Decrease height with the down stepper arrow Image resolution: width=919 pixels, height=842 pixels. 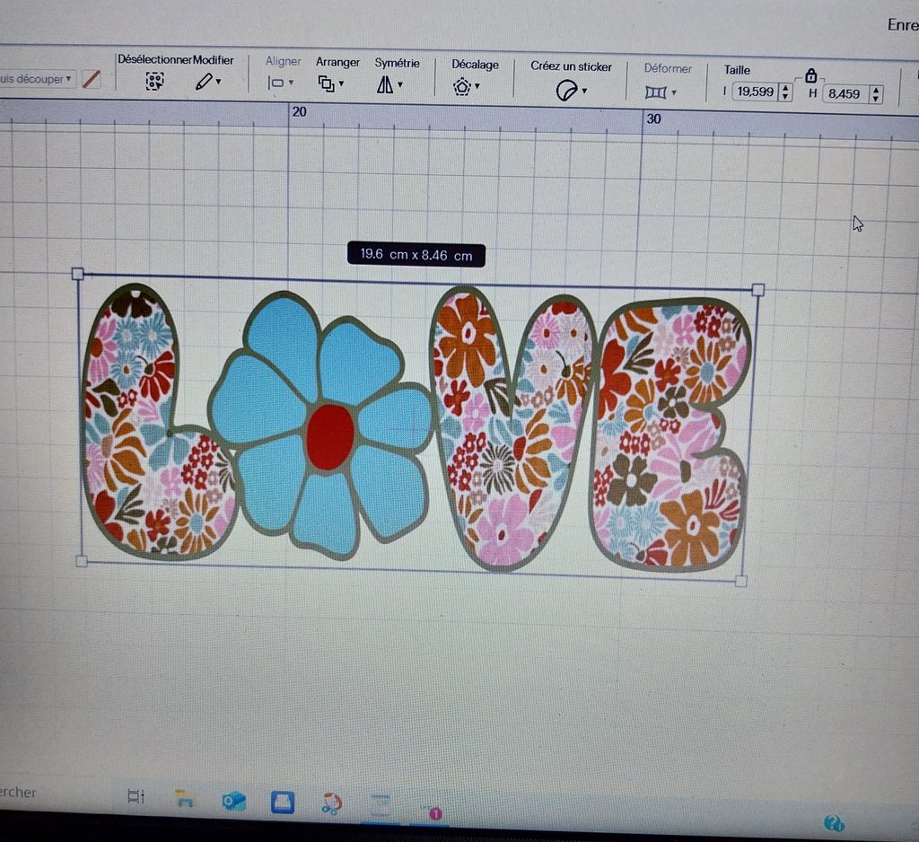tap(876, 99)
